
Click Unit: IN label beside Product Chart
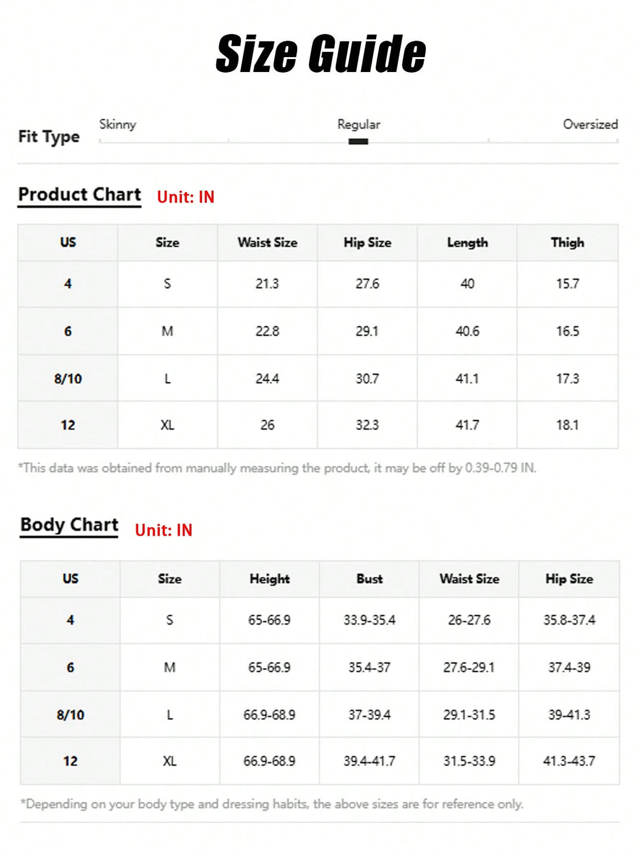(186, 197)
